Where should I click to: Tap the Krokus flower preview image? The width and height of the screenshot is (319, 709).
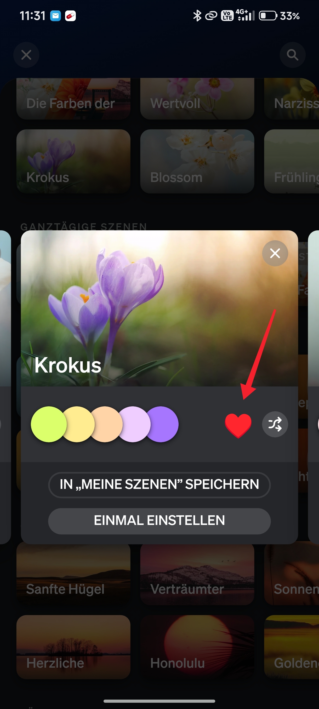(x=159, y=308)
